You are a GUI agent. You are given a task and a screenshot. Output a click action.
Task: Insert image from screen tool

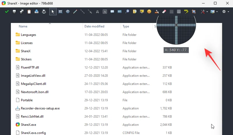[x=142, y=12]
